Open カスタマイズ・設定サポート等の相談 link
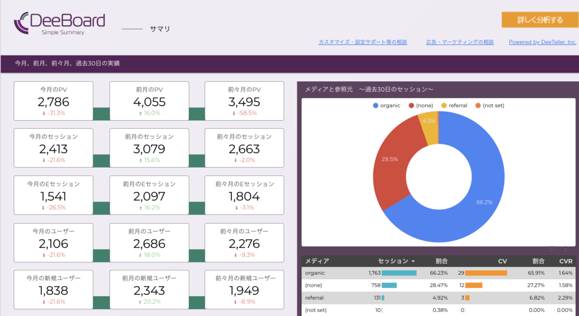The height and width of the screenshot is (316, 579). tap(362, 42)
